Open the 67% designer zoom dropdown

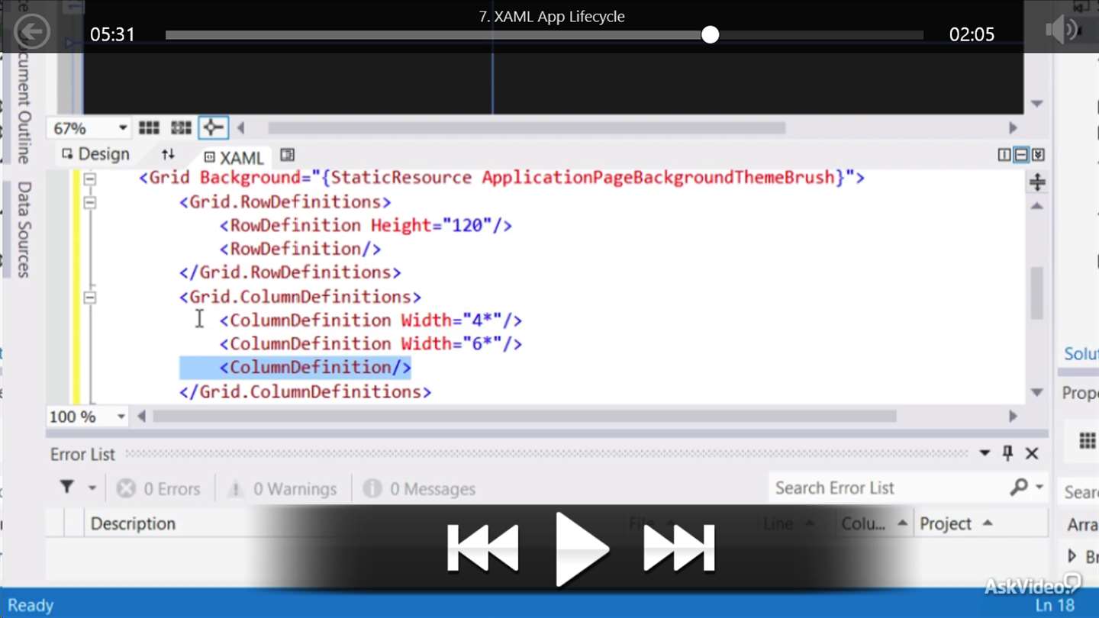pyautogui.click(x=122, y=128)
